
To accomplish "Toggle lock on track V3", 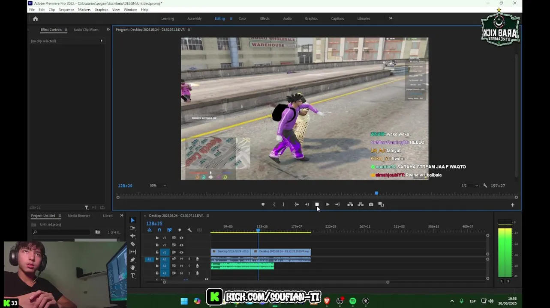I will click(x=157, y=238).
